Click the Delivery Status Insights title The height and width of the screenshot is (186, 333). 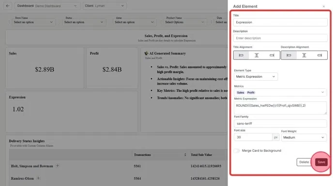pyautogui.click(x=27, y=141)
